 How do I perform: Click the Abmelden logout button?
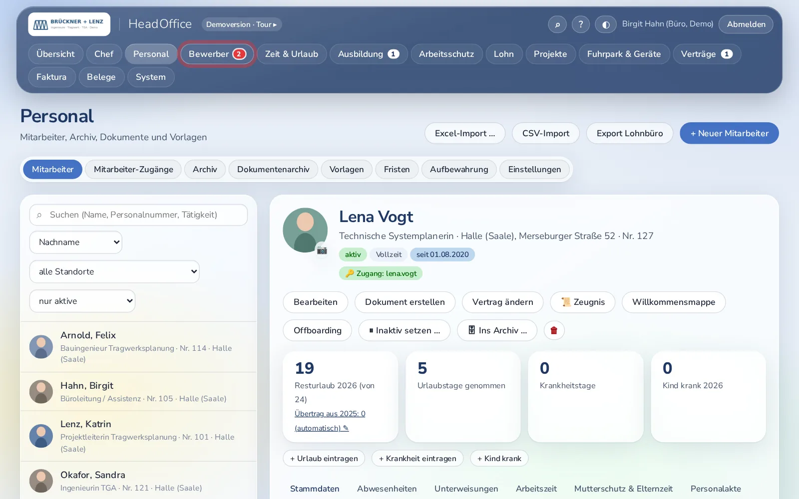(746, 24)
